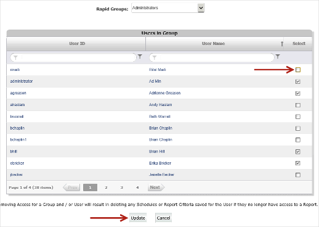Click the 'Page 1 of 4 (38 items)' text
Screen dimensions: 319x227
(31, 188)
